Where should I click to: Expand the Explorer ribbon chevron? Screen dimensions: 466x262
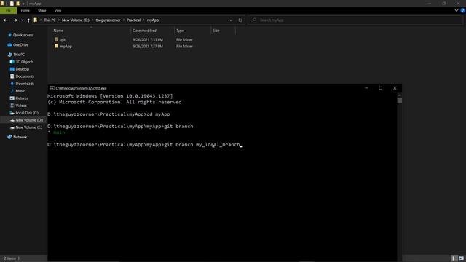pyautogui.click(x=457, y=10)
